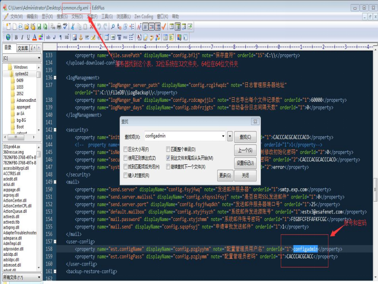Image resolution: width=378 pixels, height=284 pixels.
Task: Enable 找到匹配项后关闭 checkbox
Action: pos(125,167)
